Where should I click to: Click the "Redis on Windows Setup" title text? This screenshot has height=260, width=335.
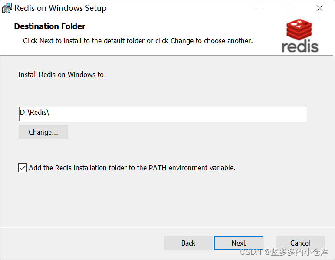pyautogui.click(x=61, y=8)
